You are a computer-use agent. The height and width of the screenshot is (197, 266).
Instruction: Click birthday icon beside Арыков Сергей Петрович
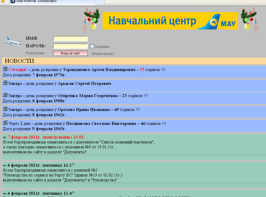click(x=5, y=83)
